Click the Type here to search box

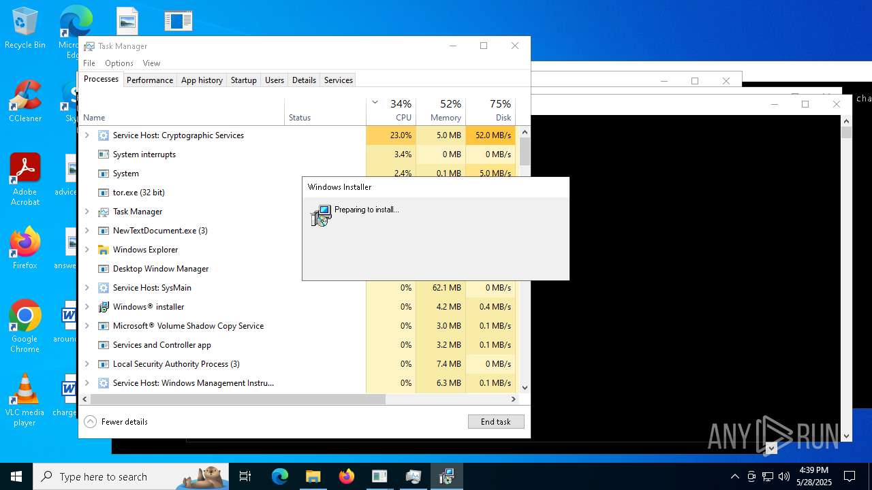131,476
